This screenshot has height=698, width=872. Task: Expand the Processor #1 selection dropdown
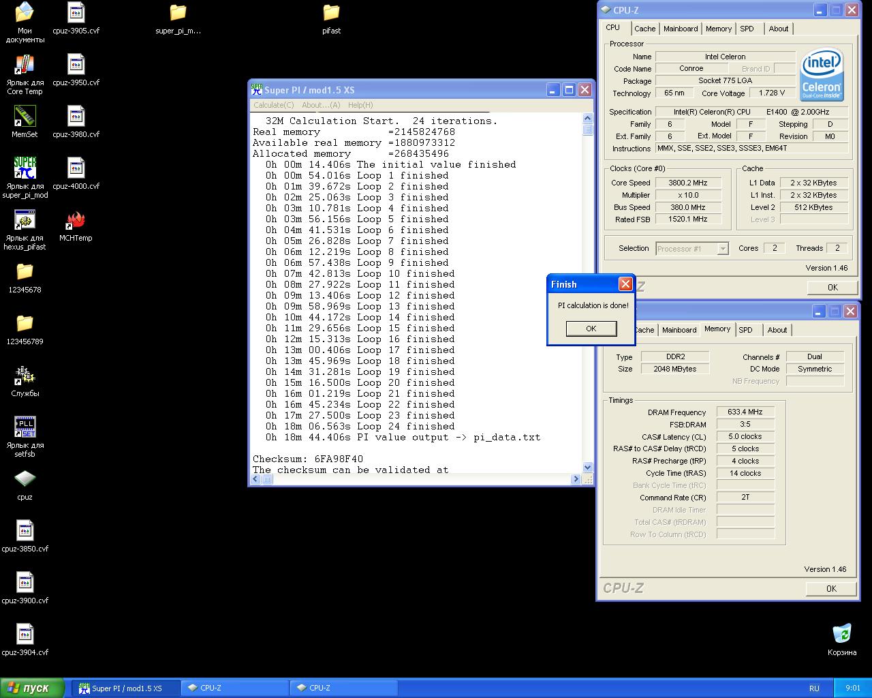click(x=723, y=249)
